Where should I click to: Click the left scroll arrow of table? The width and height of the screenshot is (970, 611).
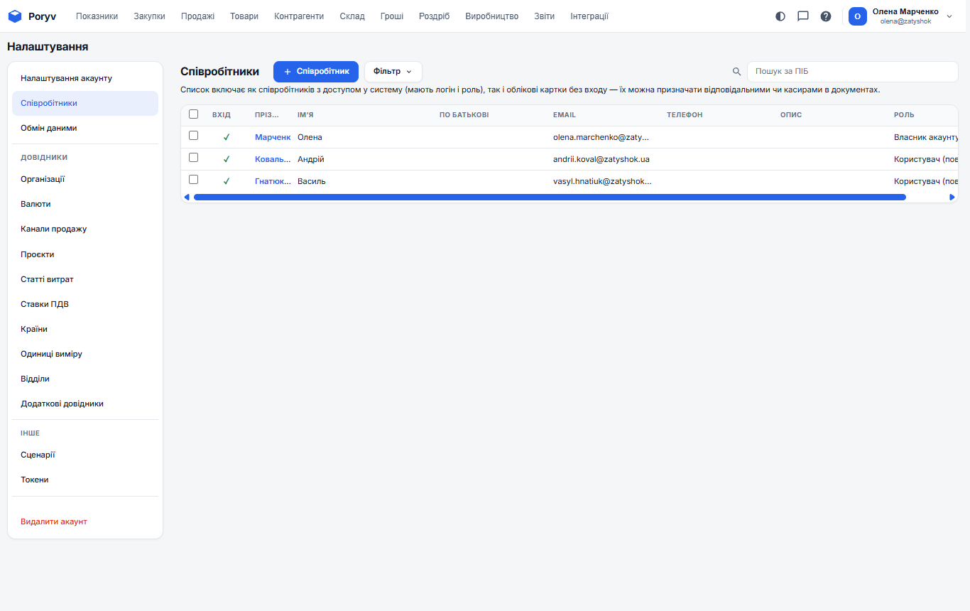187,197
